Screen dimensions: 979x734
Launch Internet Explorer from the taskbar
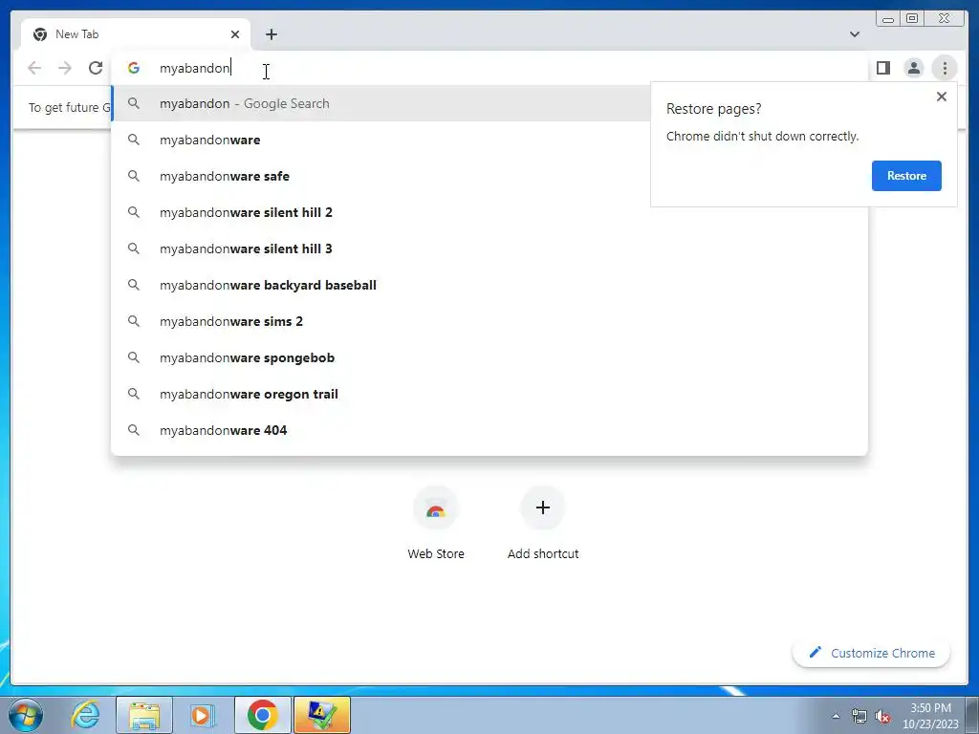click(x=85, y=715)
